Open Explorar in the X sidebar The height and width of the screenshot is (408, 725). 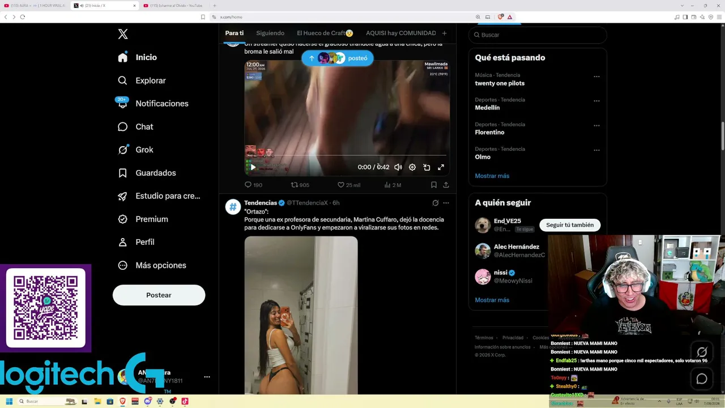coord(142,80)
